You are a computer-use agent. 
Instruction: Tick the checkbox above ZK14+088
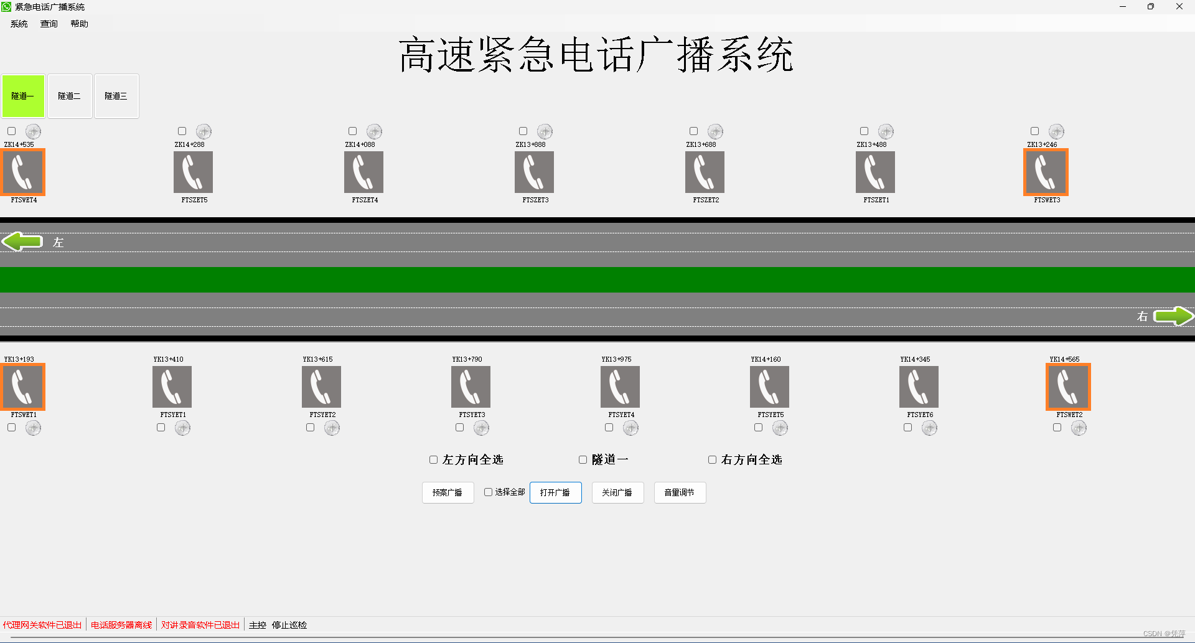[353, 131]
